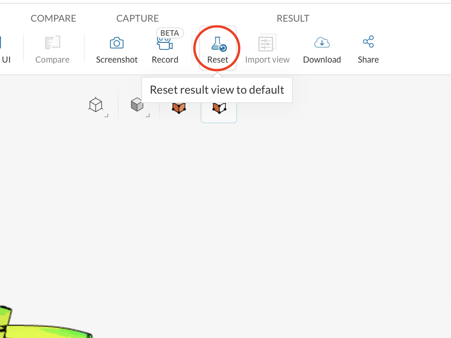Toggle the highlighted half-shaded mesh icon
The image size is (451, 338).
coord(219,108)
